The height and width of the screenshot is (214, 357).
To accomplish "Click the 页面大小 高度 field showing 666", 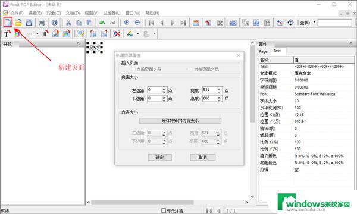I will [x=209, y=99].
